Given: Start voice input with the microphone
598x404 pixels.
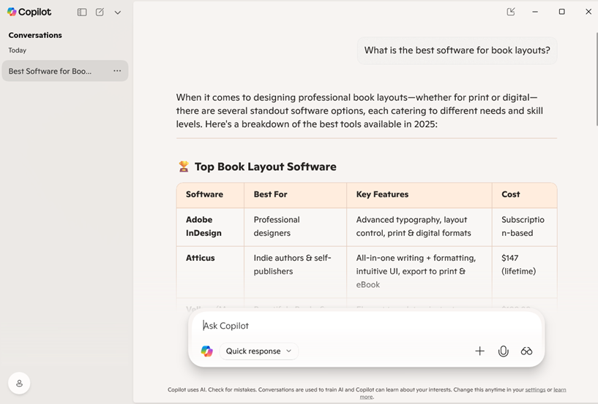Looking at the screenshot, I should (503, 351).
